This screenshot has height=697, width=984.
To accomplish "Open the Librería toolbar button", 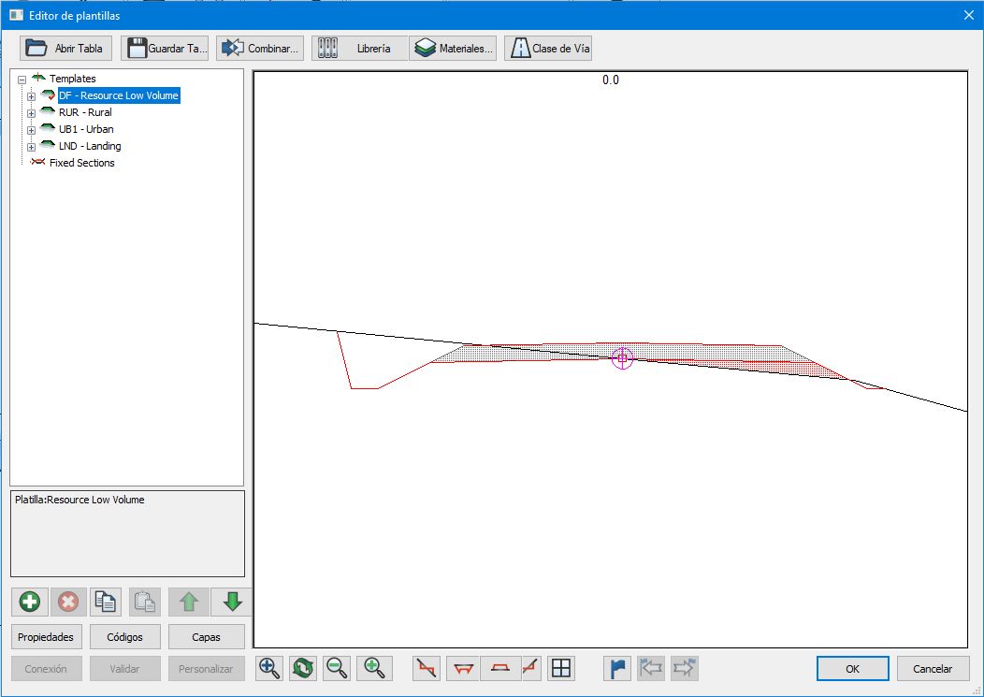I will 360,49.
